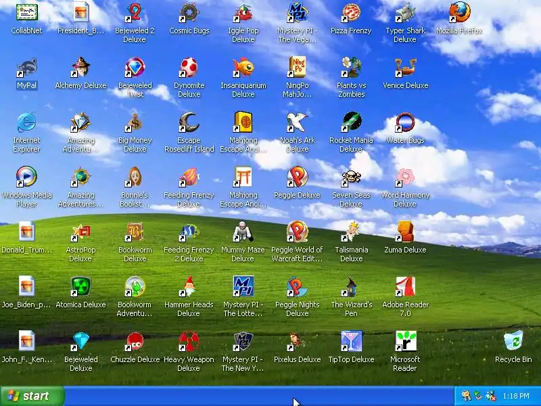Viewport: 541px width, 406px height.
Task: Open Microsoft Reader shortcut
Action: coord(405,341)
